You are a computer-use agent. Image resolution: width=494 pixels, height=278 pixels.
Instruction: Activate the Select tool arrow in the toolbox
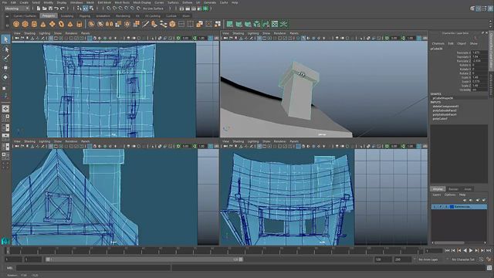5,39
